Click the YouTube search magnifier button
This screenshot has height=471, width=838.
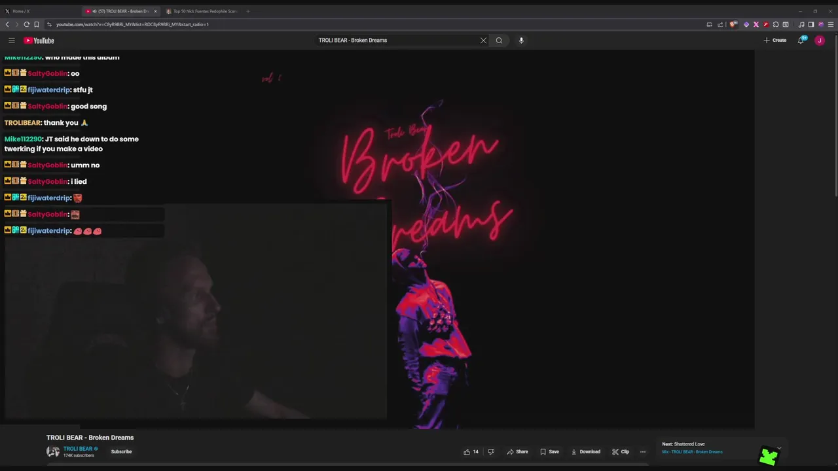pos(499,41)
